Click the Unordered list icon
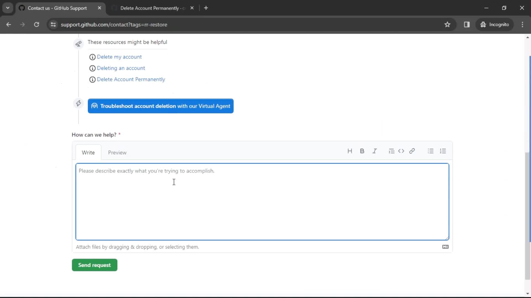The image size is (531, 298). click(x=431, y=151)
